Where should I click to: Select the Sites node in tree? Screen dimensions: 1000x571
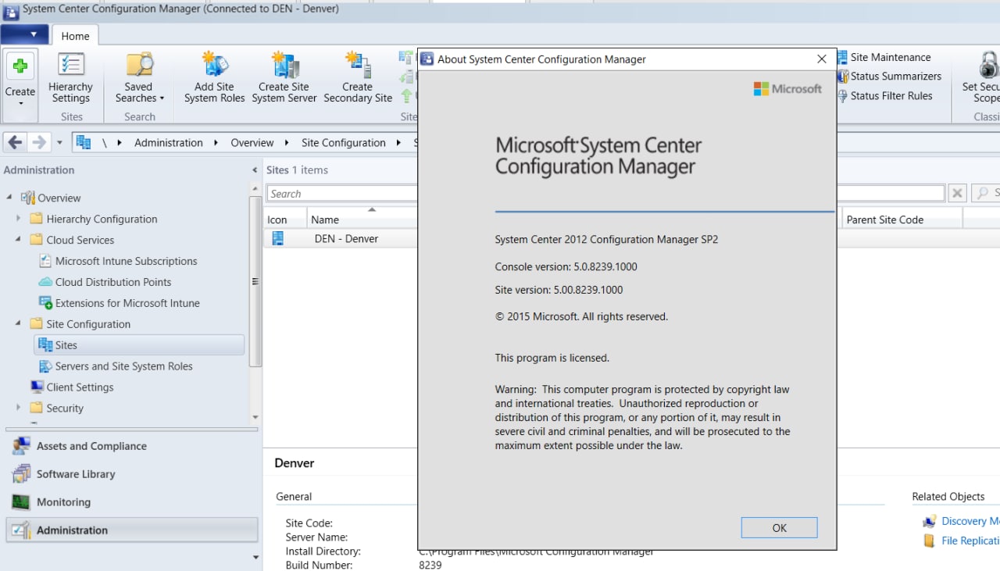pyautogui.click(x=139, y=345)
